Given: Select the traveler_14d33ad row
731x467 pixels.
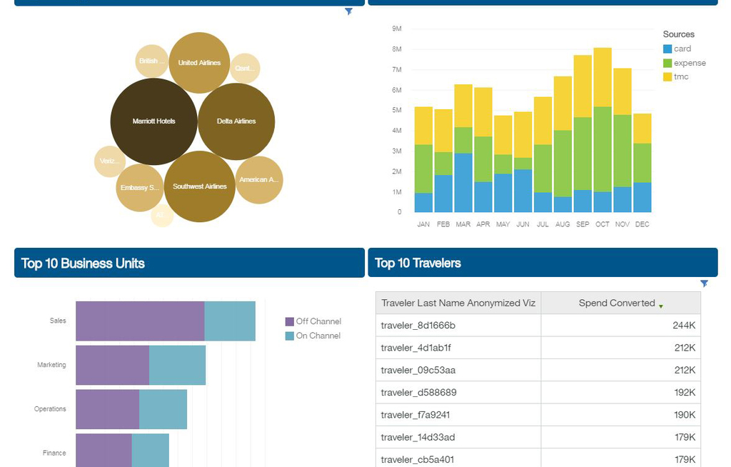Looking at the screenshot, I should click(538, 437).
